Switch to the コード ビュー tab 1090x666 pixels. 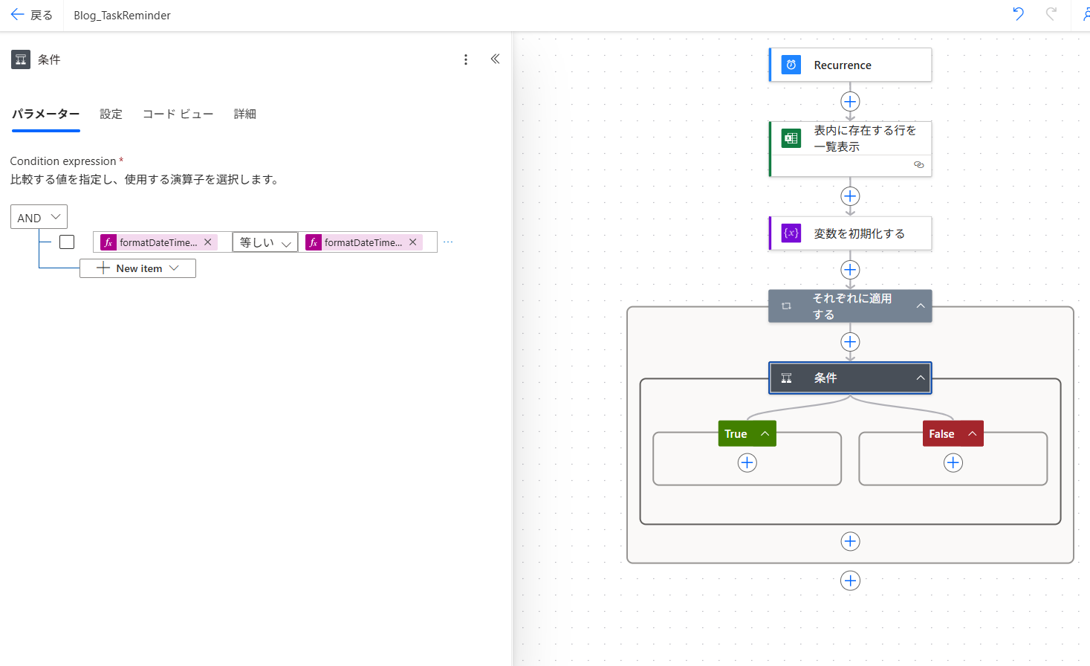coord(178,114)
